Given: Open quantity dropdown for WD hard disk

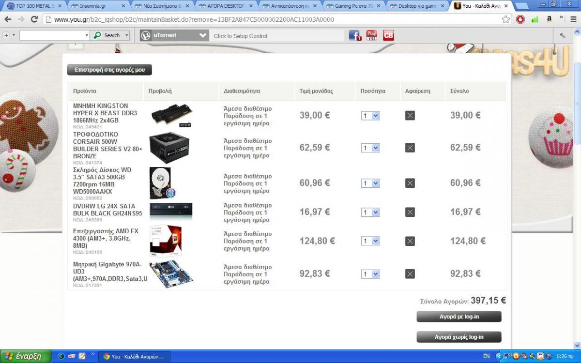Looking at the screenshot, I should [x=370, y=183].
